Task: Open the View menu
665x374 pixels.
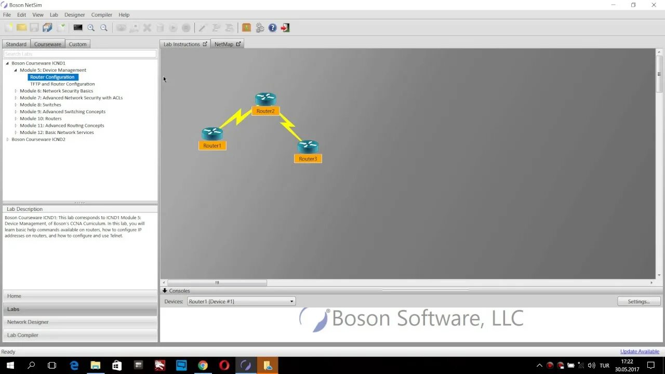Action: click(x=38, y=15)
